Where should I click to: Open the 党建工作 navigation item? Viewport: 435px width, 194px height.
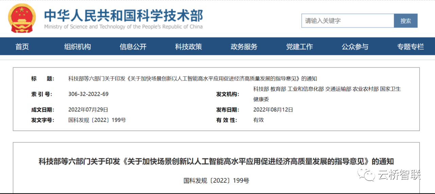pyautogui.click(x=299, y=47)
